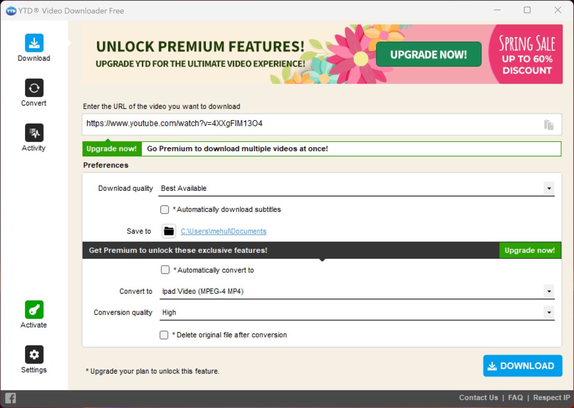Click the UPGRADE NOW! banner button

428,54
